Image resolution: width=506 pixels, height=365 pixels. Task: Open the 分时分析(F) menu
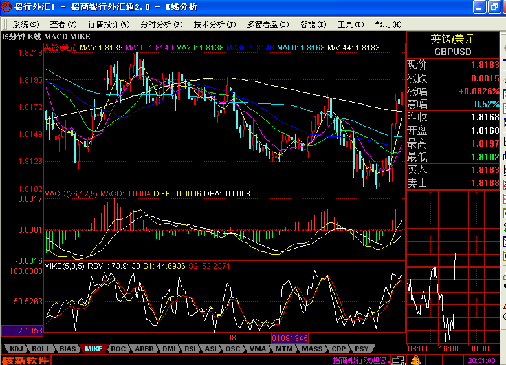pos(162,25)
